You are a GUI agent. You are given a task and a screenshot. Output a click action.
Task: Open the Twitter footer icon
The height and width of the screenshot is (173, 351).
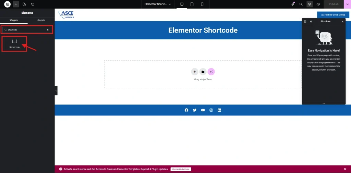coord(195,110)
